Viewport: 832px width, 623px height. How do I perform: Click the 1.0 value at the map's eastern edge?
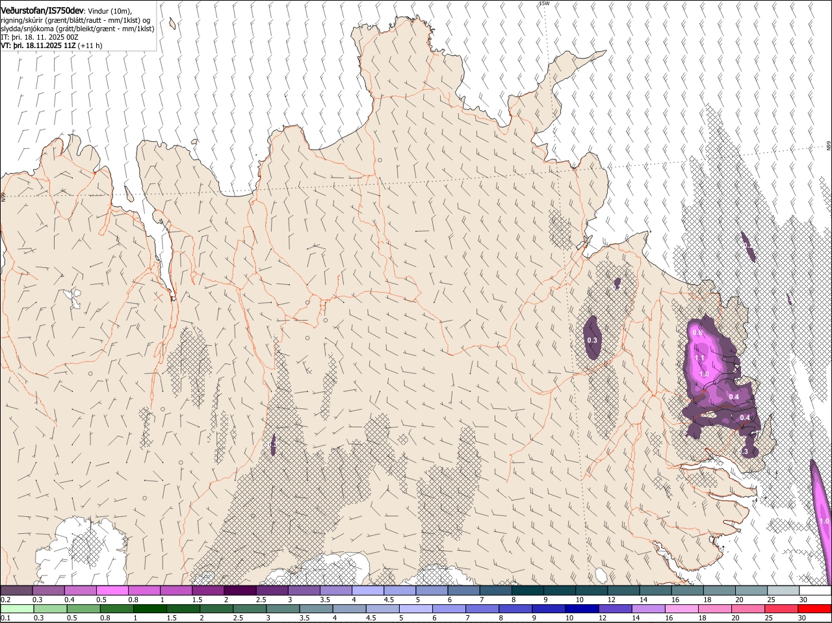tap(824, 521)
